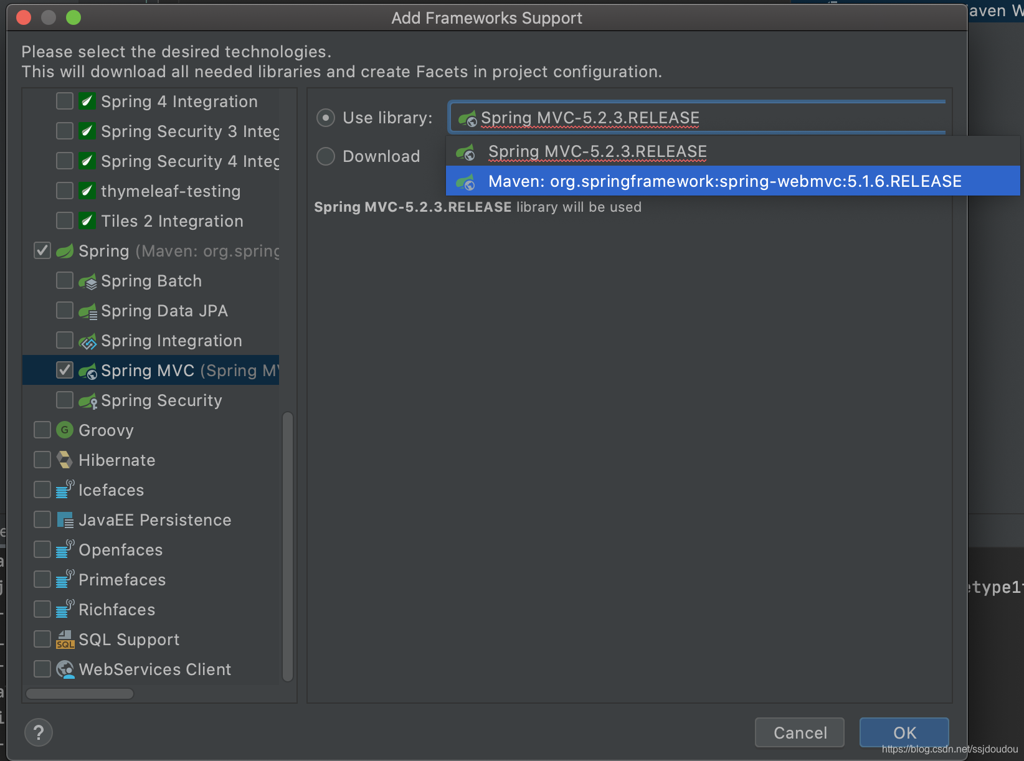Open the Use library combo box
The height and width of the screenshot is (761, 1024).
point(697,118)
